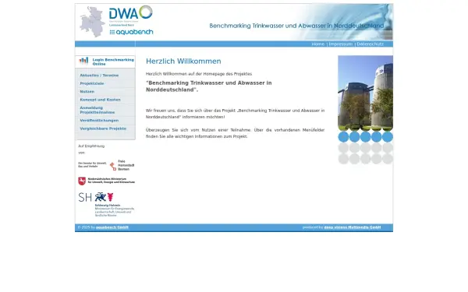Click the aquabench logo in the header
The width and height of the screenshot is (468, 292).
[131, 32]
